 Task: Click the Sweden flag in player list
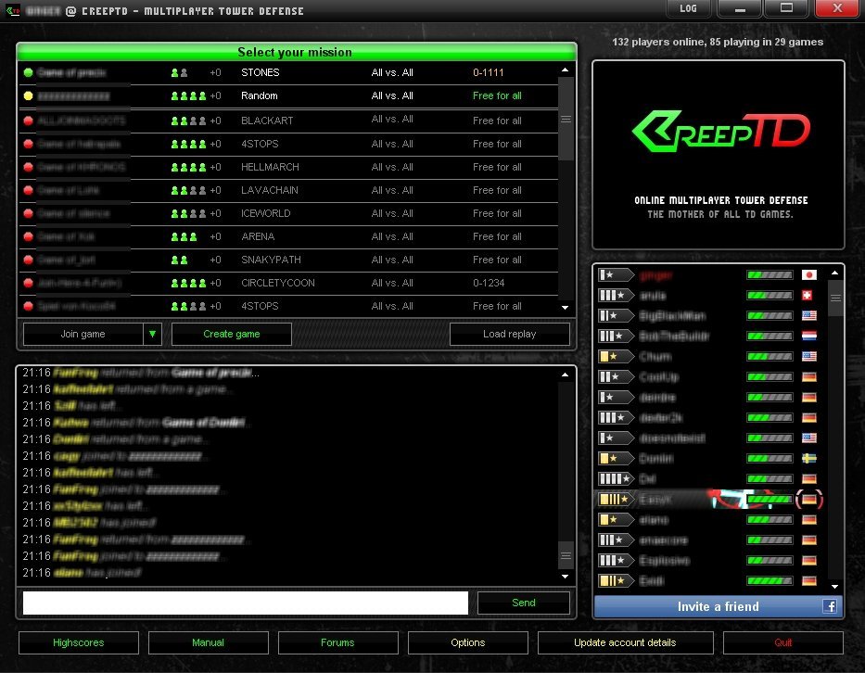coord(808,459)
